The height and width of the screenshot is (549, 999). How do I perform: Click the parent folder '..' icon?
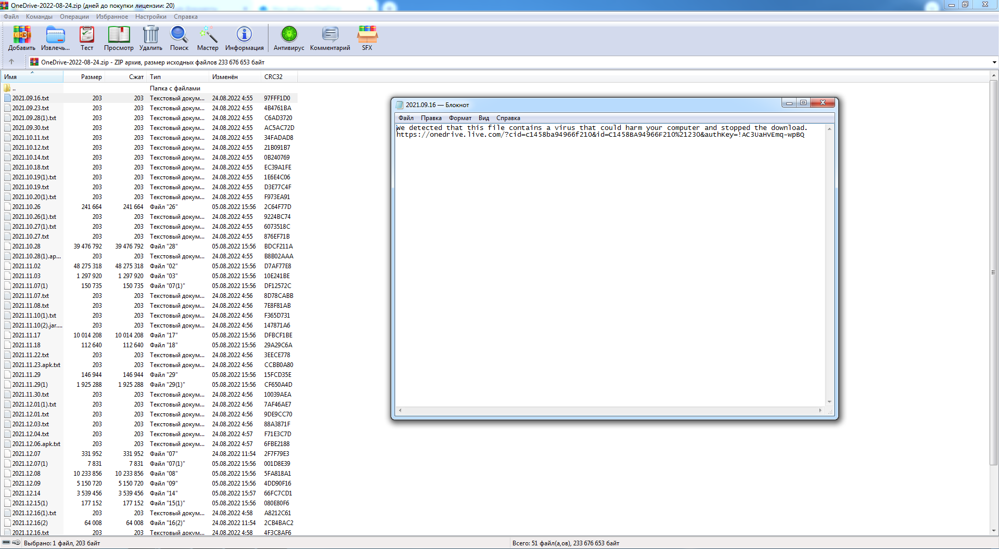(7, 88)
